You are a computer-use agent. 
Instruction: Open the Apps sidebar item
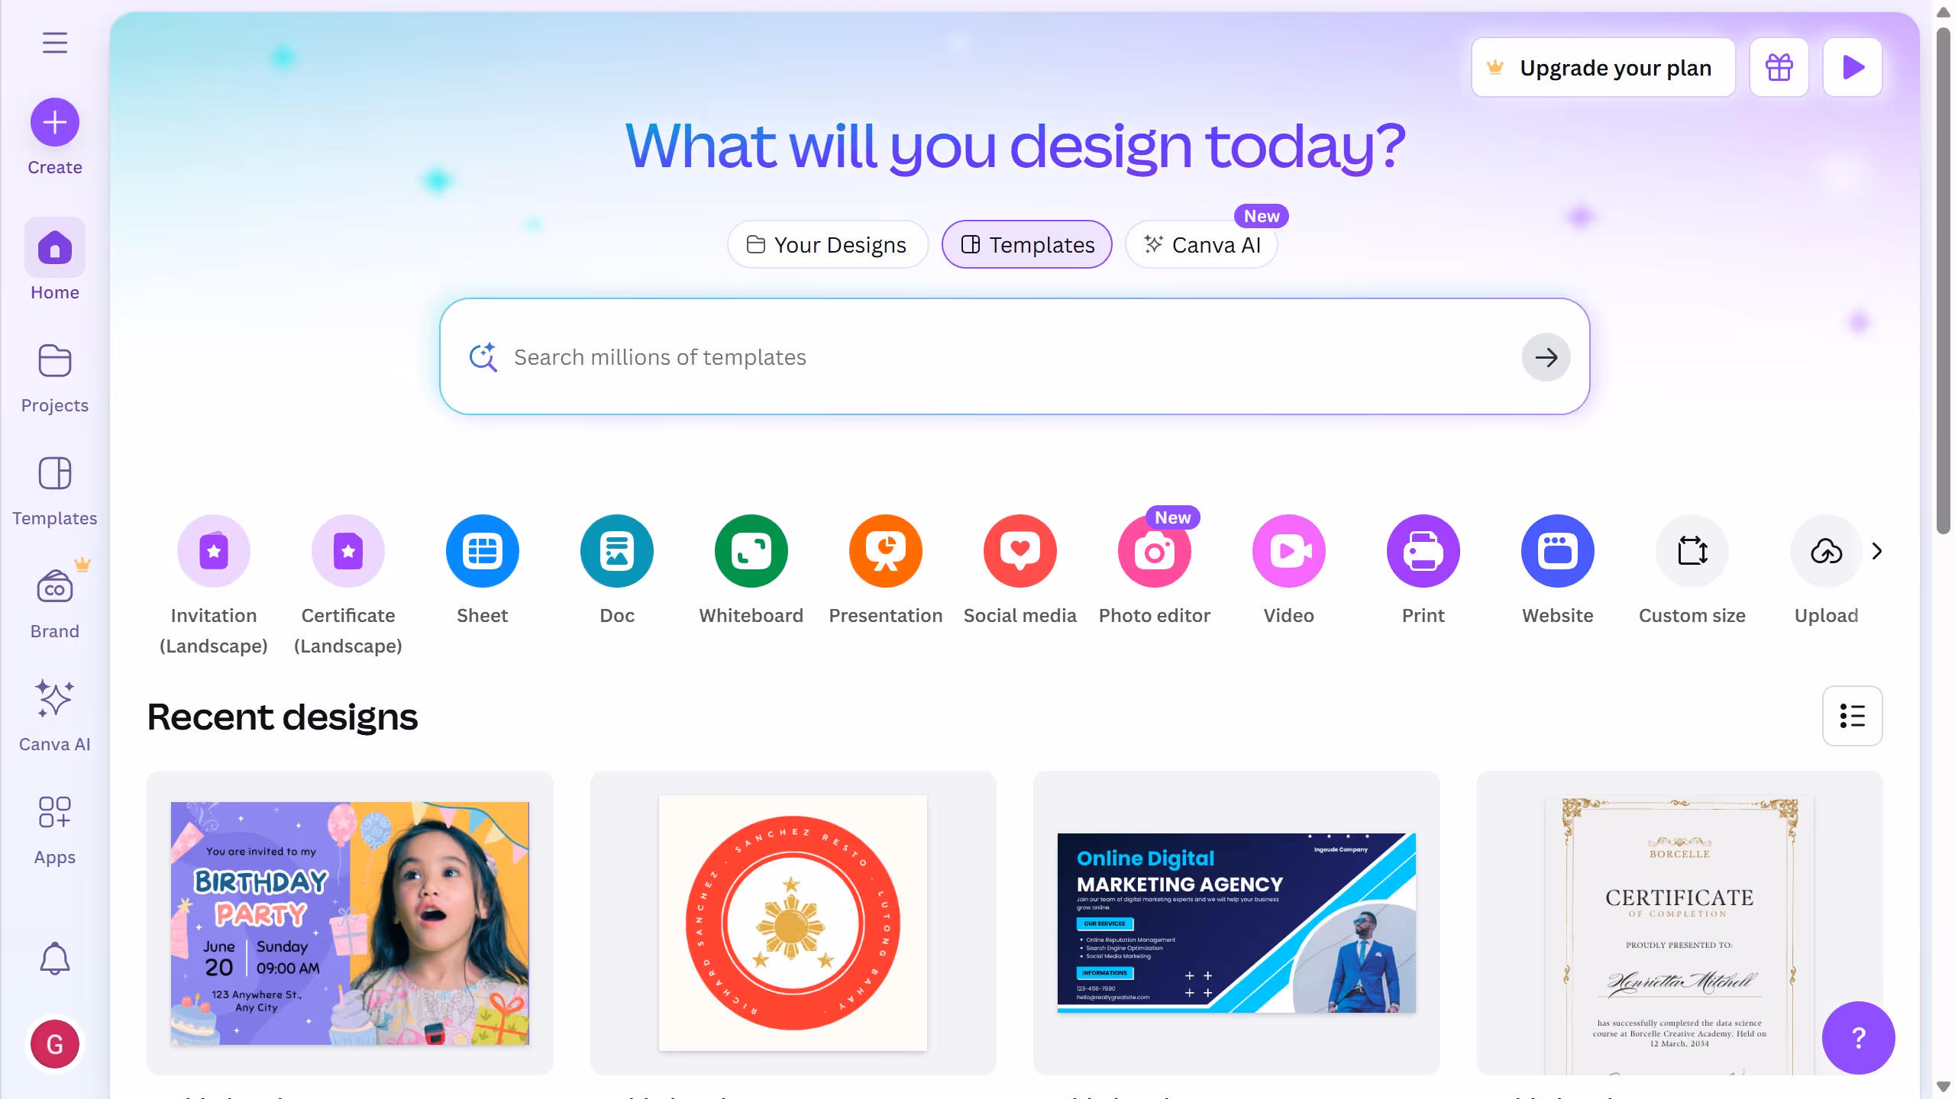tap(55, 830)
